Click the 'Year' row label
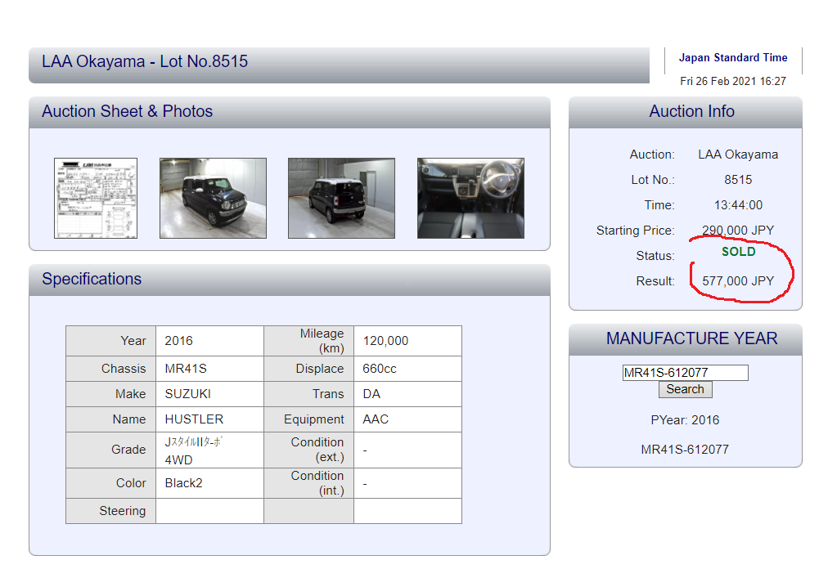The width and height of the screenshot is (819, 569). [x=110, y=341]
